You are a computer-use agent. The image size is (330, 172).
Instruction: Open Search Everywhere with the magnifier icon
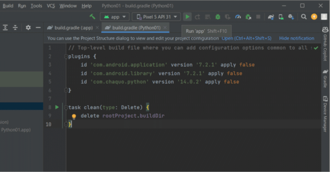click(304, 16)
